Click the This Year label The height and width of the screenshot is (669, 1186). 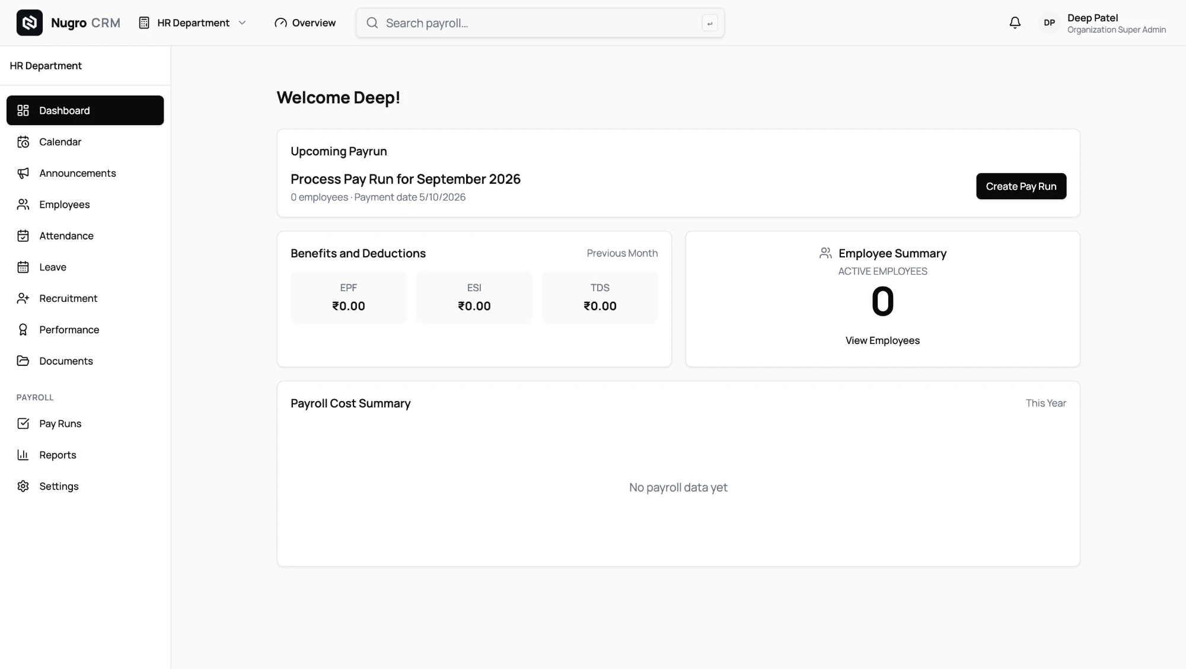pos(1046,403)
